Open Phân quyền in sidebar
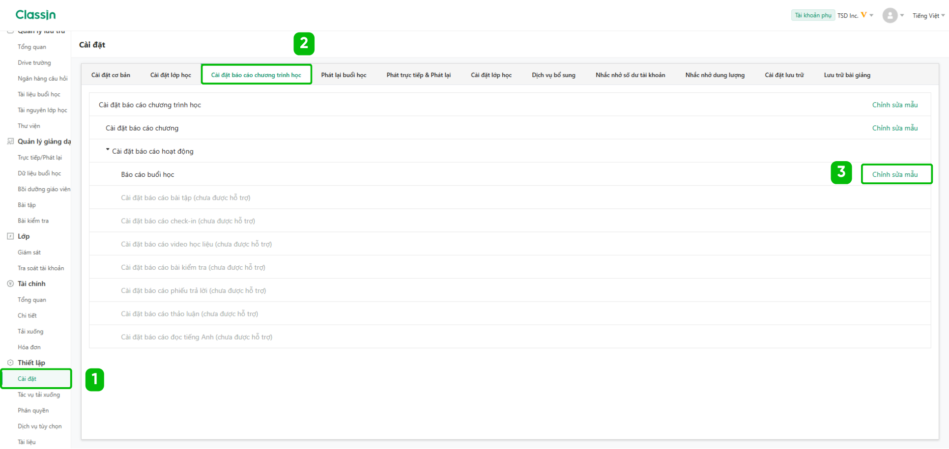The width and height of the screenshot is (949, 449). tap(33, 410)
